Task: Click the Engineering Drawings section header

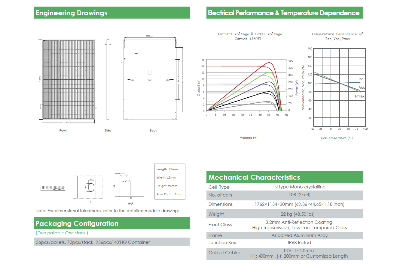Action: point(112,13)
